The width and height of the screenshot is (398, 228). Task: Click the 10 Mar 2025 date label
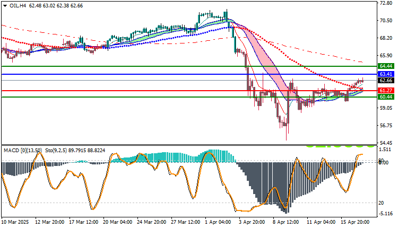point(15,222)
